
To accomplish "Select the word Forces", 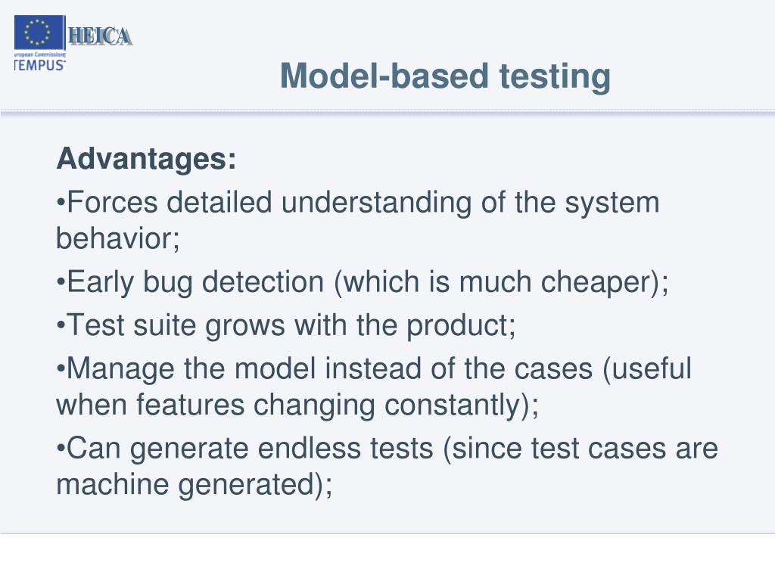I will click(x=112, y=202).
